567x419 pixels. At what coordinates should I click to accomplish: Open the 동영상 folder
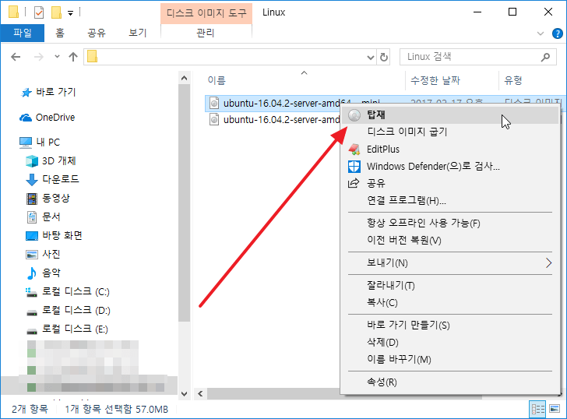point(48,198)
